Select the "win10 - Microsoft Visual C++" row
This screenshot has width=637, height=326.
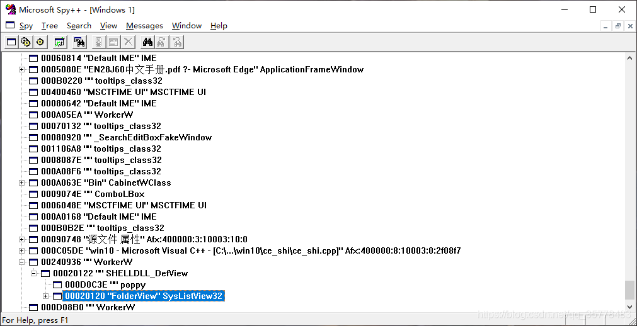[251, 250]
